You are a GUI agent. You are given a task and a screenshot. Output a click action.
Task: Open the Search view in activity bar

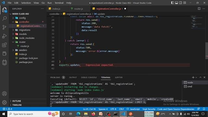4,18
